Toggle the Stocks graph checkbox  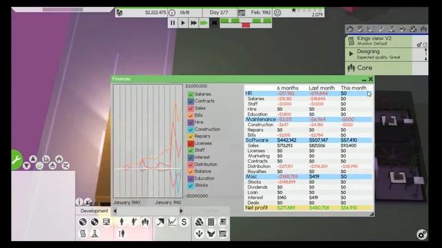tap(191, 185)
